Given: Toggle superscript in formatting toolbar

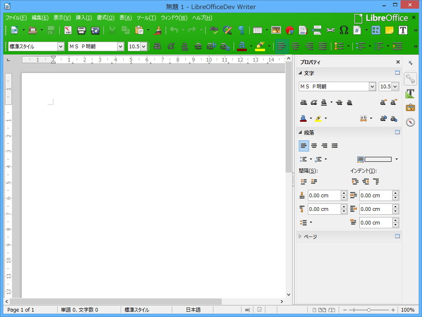Looking at the screenshot, I should click(211, 46).
